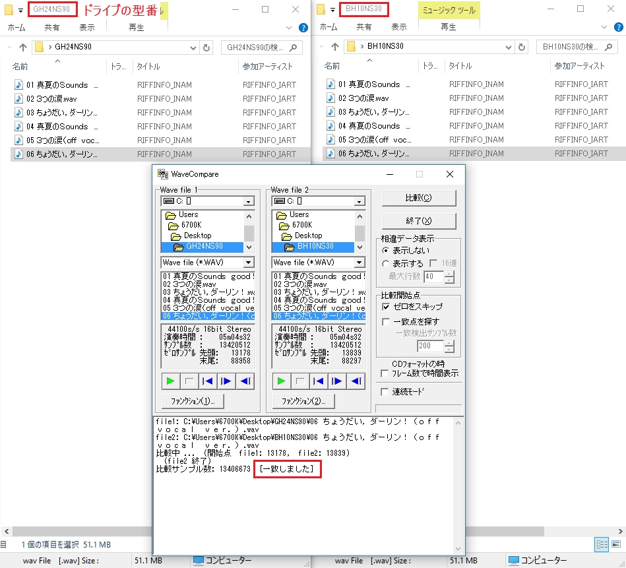Select 02 3つの涙.wav in BH10NS30 window
Viewport: 626px width, 568px height.
(363, 98)
